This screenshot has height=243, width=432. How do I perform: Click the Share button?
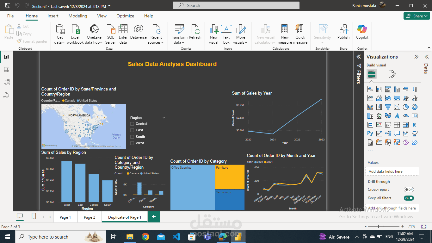tap(416, 16)
